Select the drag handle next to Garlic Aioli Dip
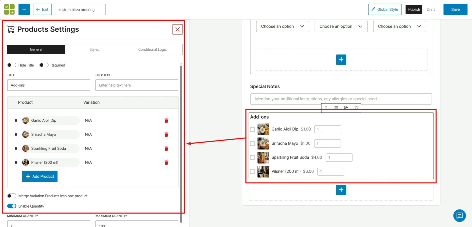 click(x=16, y=120)
